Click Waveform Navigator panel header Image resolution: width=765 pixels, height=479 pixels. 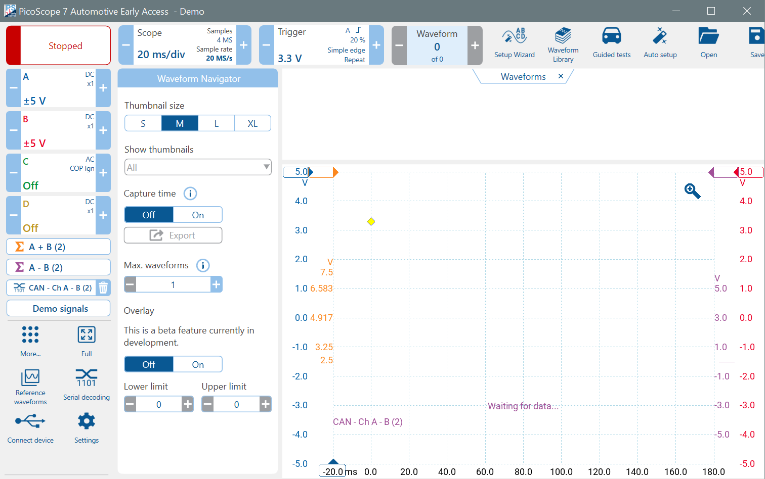click(x=198, y=78)
